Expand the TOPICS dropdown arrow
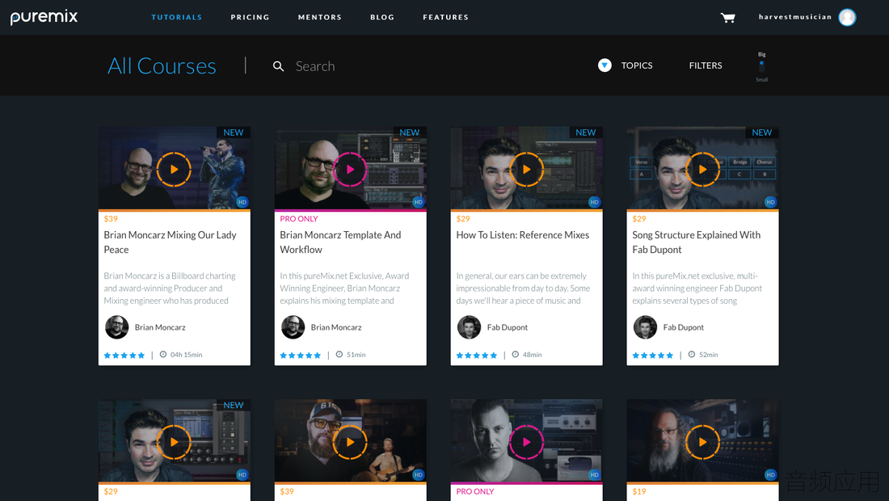Viewport: 889px width, 501px height. click(605, 65)
